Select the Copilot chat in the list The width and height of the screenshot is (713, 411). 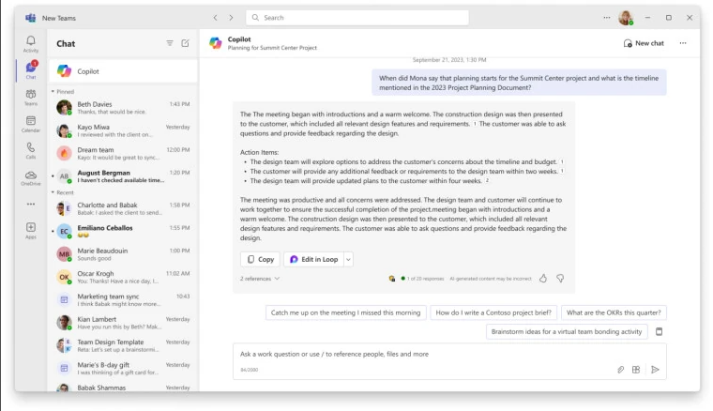(x=122, y=71)
